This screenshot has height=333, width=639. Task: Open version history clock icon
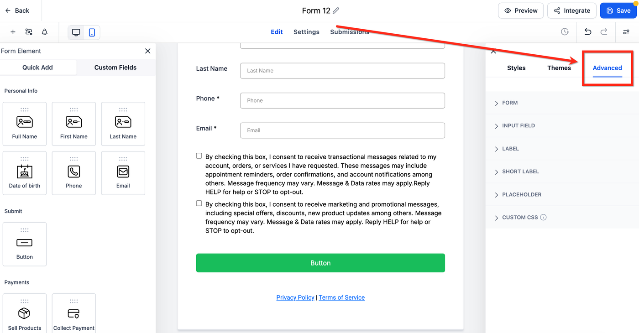coord(565,32)
